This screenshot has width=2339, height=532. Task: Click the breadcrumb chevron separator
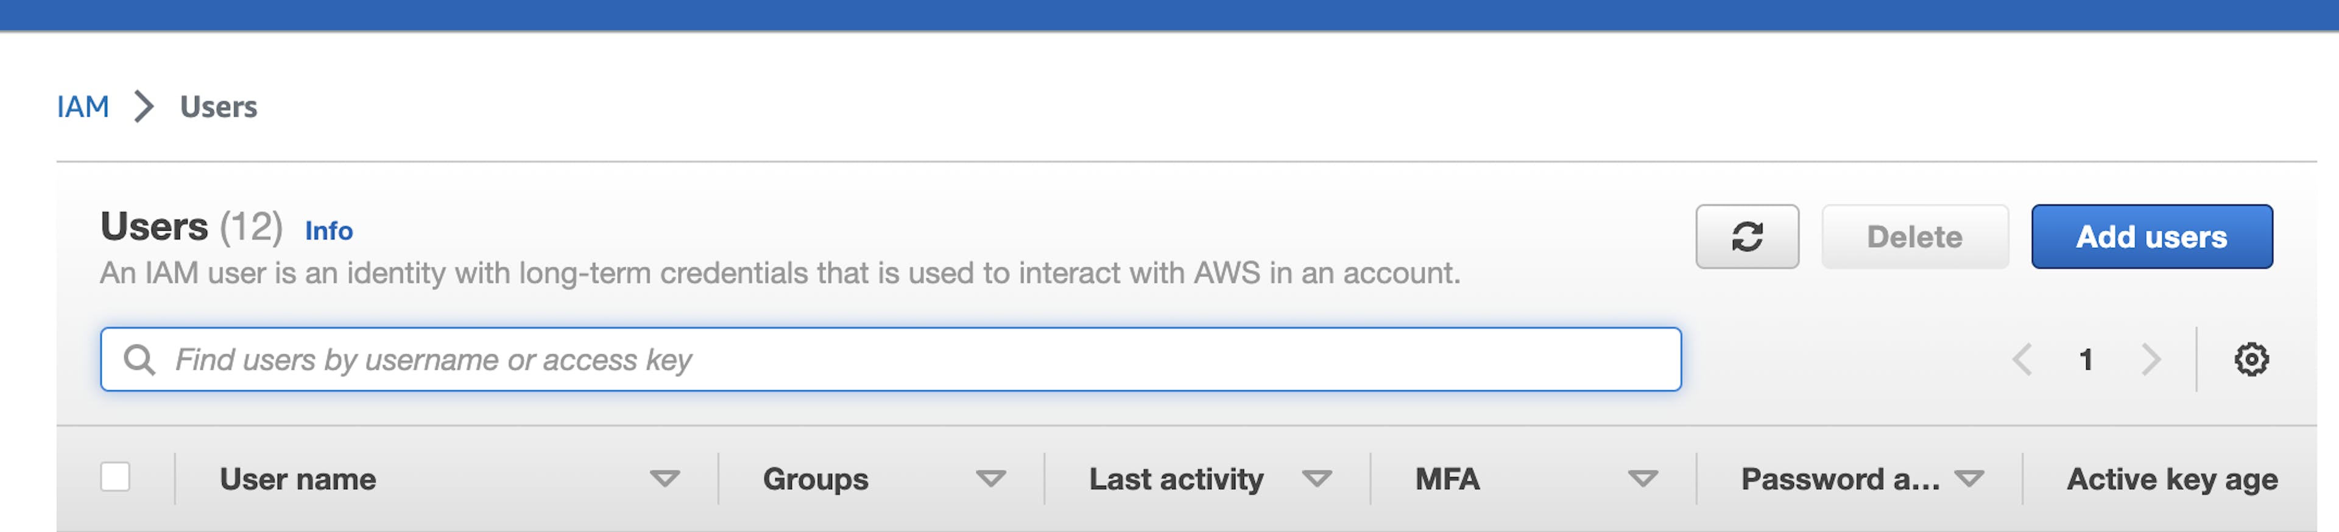tap(144, 107)
